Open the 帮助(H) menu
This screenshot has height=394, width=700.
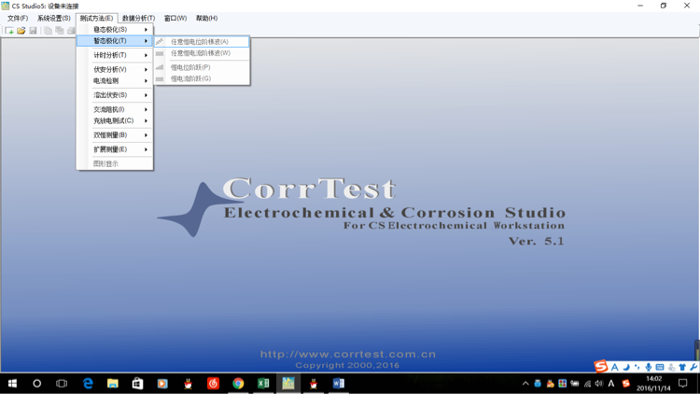pos(206,19)
